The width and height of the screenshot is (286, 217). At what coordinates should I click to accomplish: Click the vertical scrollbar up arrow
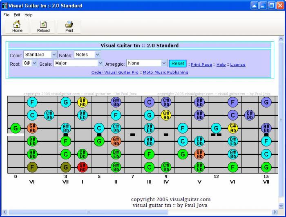(281, 39)
